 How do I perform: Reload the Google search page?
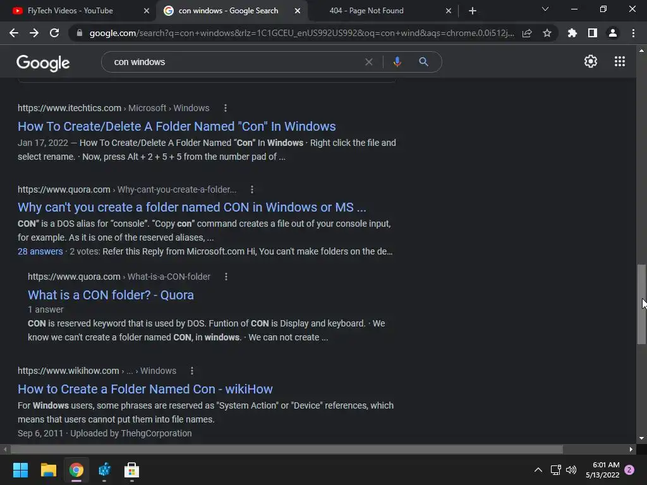point(54,33)
